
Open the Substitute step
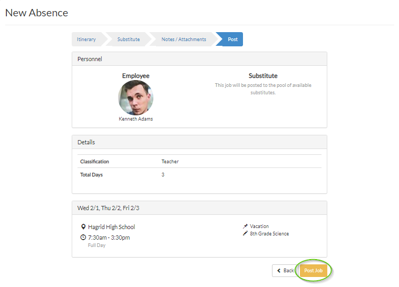129,39
